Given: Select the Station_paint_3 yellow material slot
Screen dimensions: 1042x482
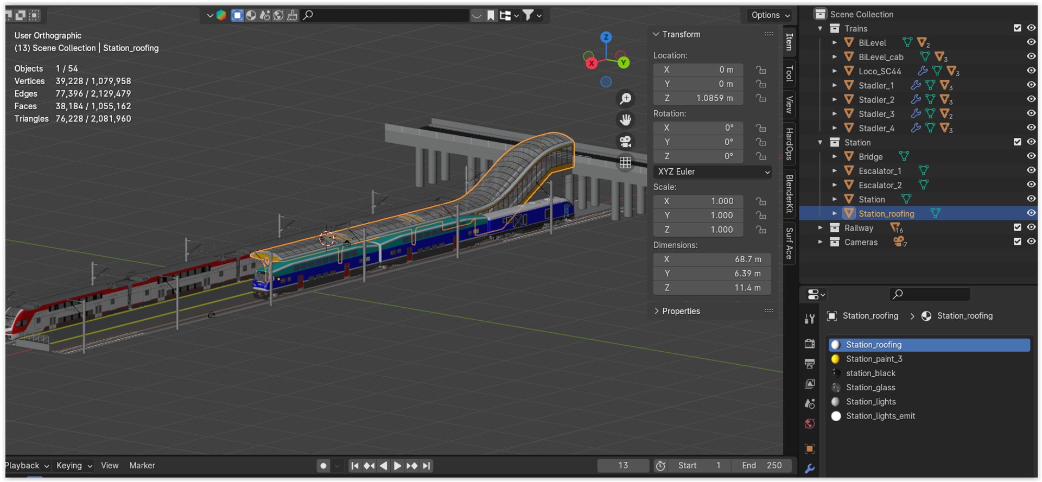Looking at the screenshot, I should coord(929,359).
